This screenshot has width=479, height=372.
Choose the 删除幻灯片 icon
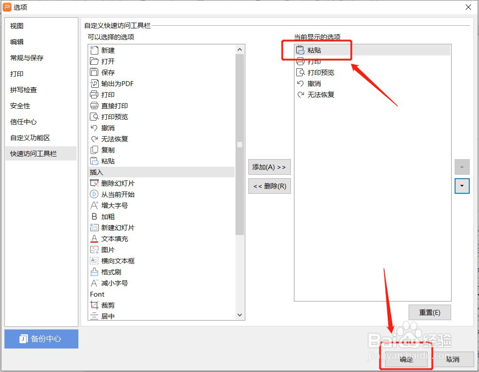pyautogui.click(x=94, y=183)
